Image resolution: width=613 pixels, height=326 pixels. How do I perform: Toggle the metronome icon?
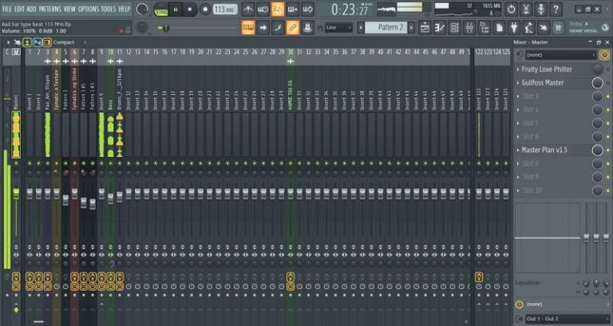click(x=247, y=9)
